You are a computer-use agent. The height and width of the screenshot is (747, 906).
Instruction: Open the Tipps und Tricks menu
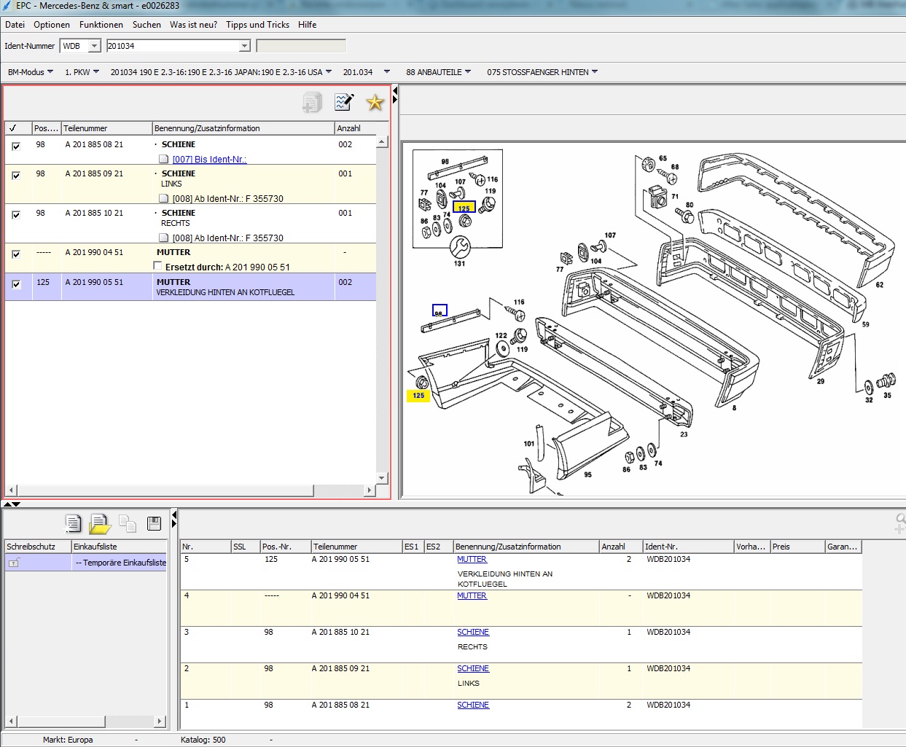click(x=257, y=25)
